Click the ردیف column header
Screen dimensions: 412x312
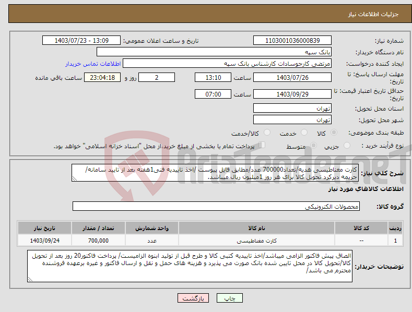point(395,227)
